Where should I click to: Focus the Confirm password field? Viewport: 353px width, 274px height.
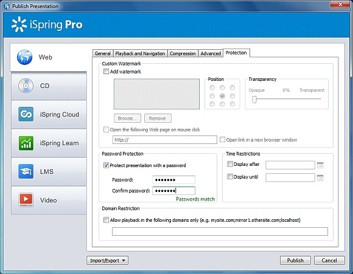174,191
